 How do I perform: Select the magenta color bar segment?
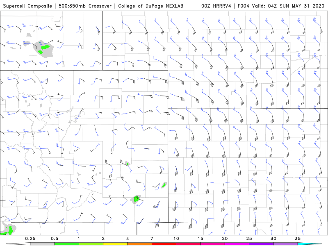pos(237,244)
